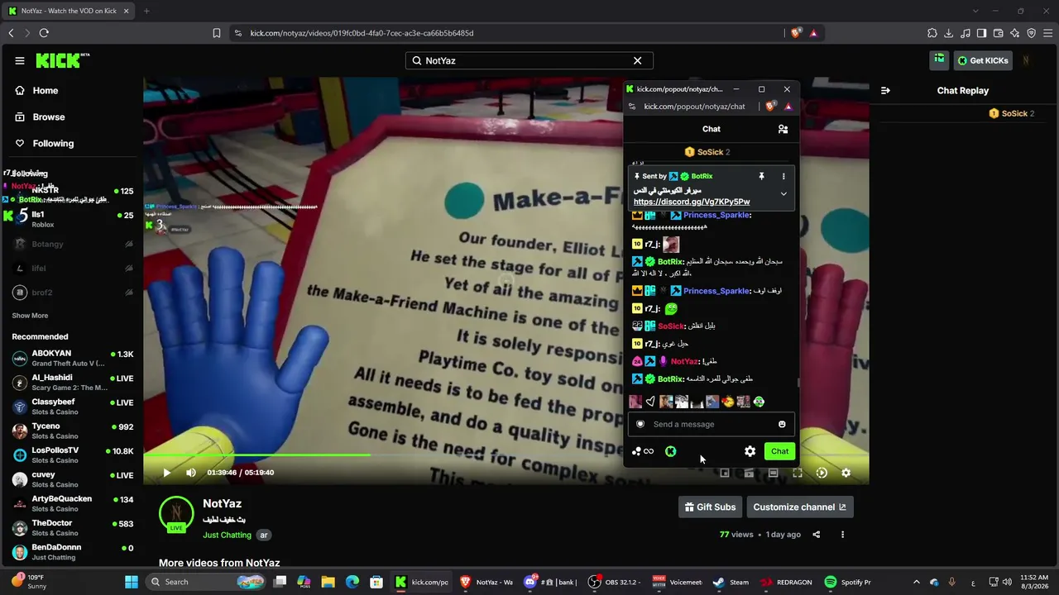
Task: Open the Tyceno recommended channel
Action: [x=73, y=431]
